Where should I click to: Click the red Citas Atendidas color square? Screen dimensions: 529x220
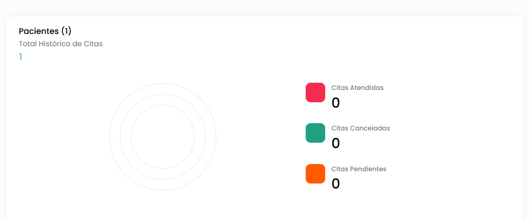(x=315, y=92)
